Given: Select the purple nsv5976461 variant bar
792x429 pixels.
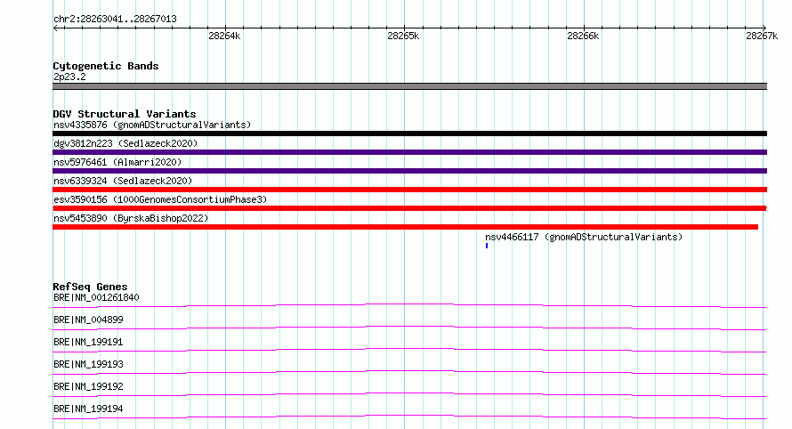Looking at the screenshot, I should tap(409, 171).
